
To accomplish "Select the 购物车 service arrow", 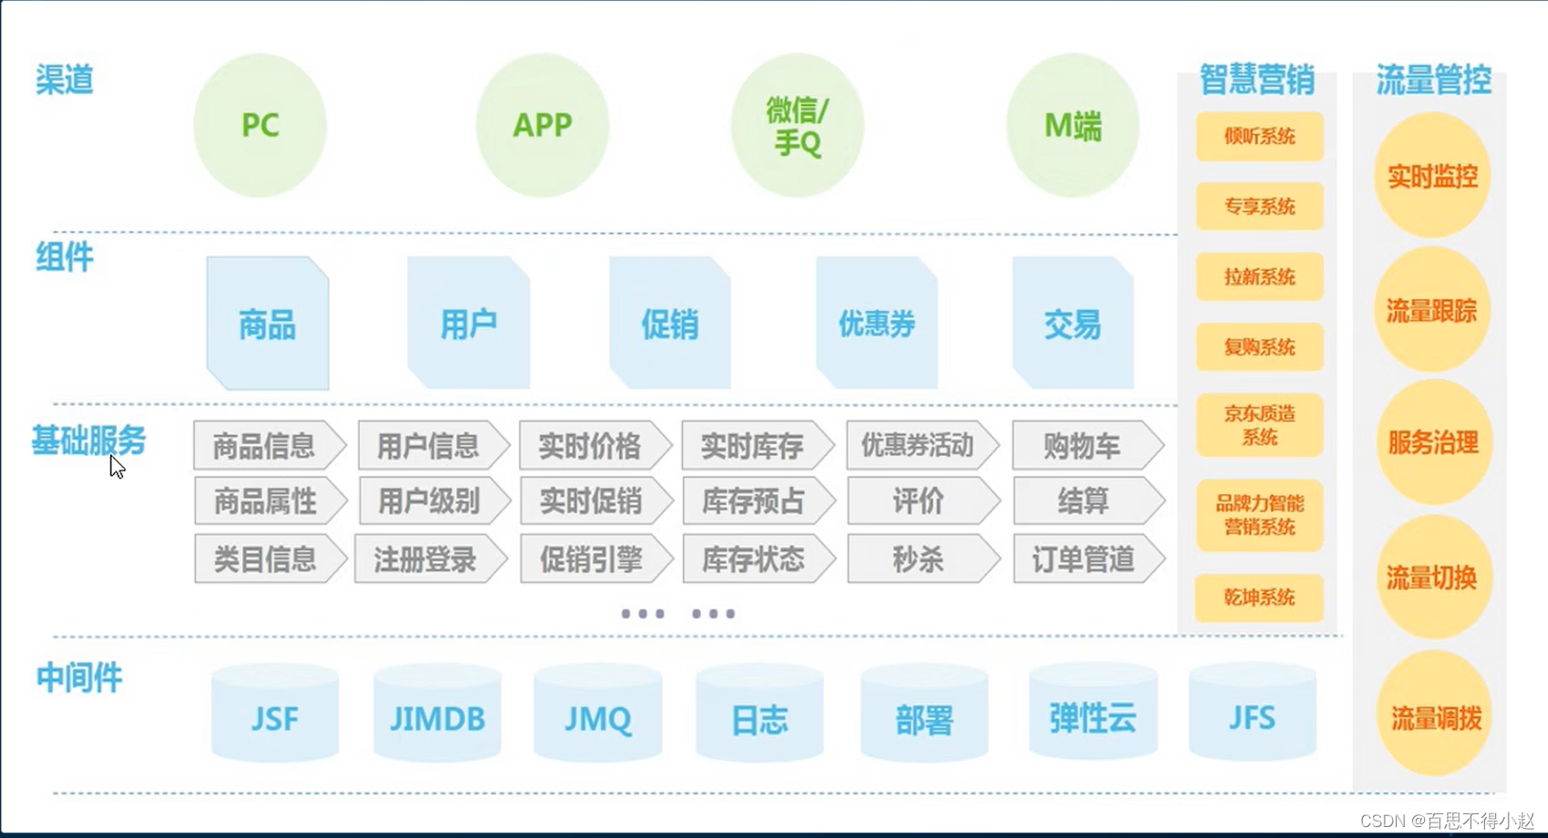I will [1089, 446].
